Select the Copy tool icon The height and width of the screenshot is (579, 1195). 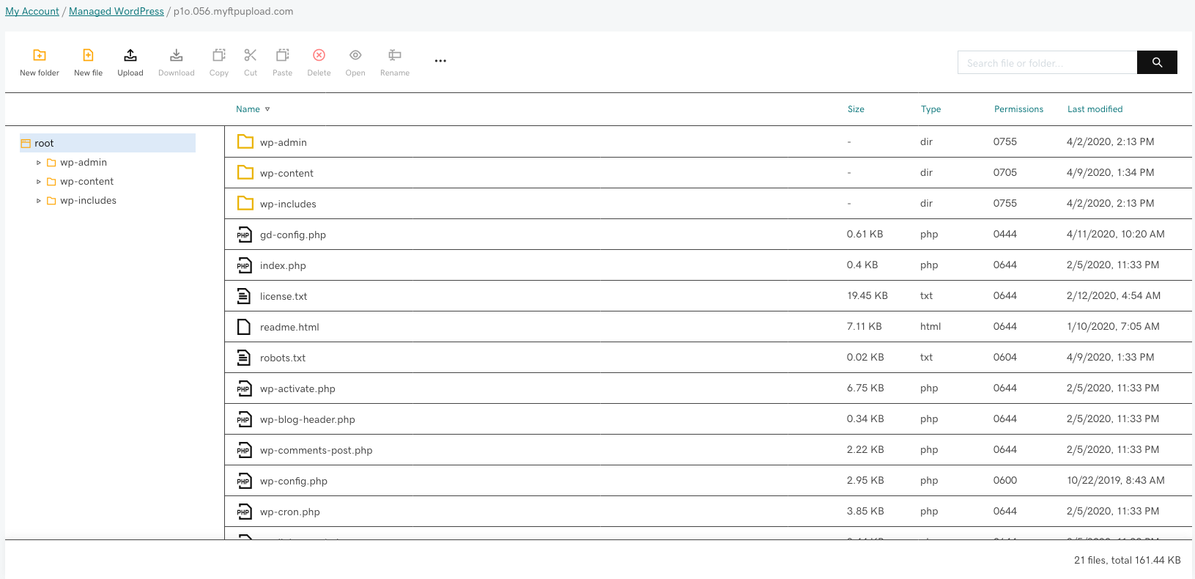tap(218, 56)
